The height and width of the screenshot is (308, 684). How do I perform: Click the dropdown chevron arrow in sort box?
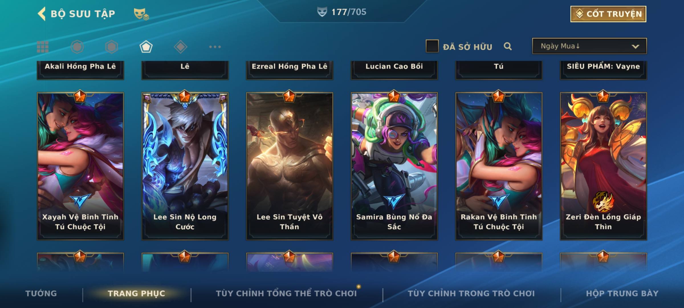point(635,46)
